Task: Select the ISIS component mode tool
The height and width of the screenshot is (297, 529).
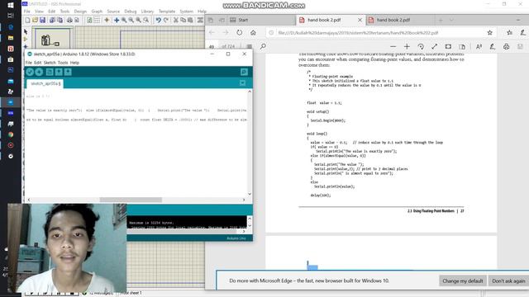Action: point(26,39)
